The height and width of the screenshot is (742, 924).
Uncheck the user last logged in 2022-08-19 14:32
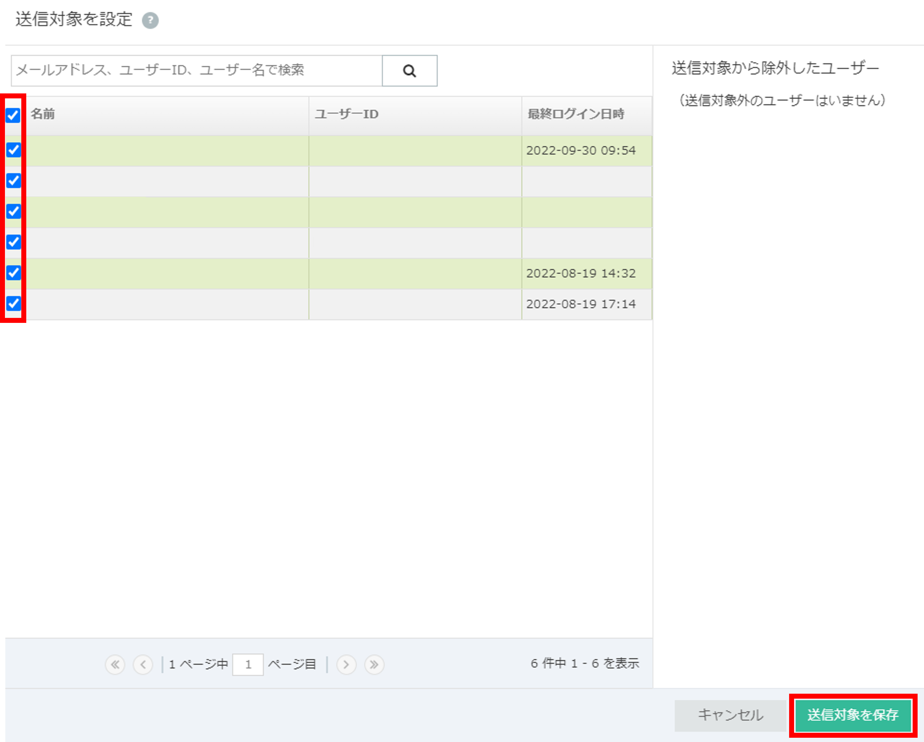tap(13, 273)
